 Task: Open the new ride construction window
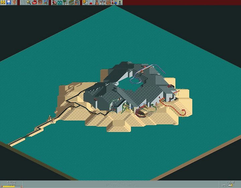pyautogui.click(x=77, y=2)
